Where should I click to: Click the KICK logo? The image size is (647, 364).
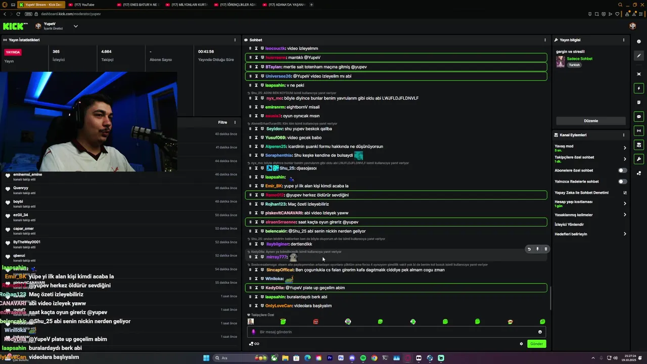tap(15, 26)
